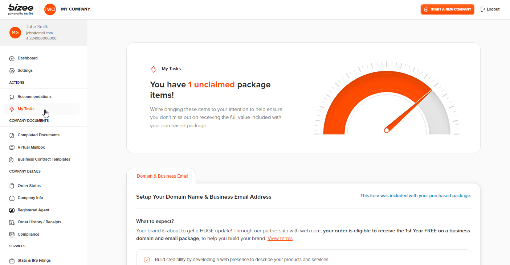Click the orange TWCI company avatar
Screen dimensions: 510x265
click(x=50, y=9)
